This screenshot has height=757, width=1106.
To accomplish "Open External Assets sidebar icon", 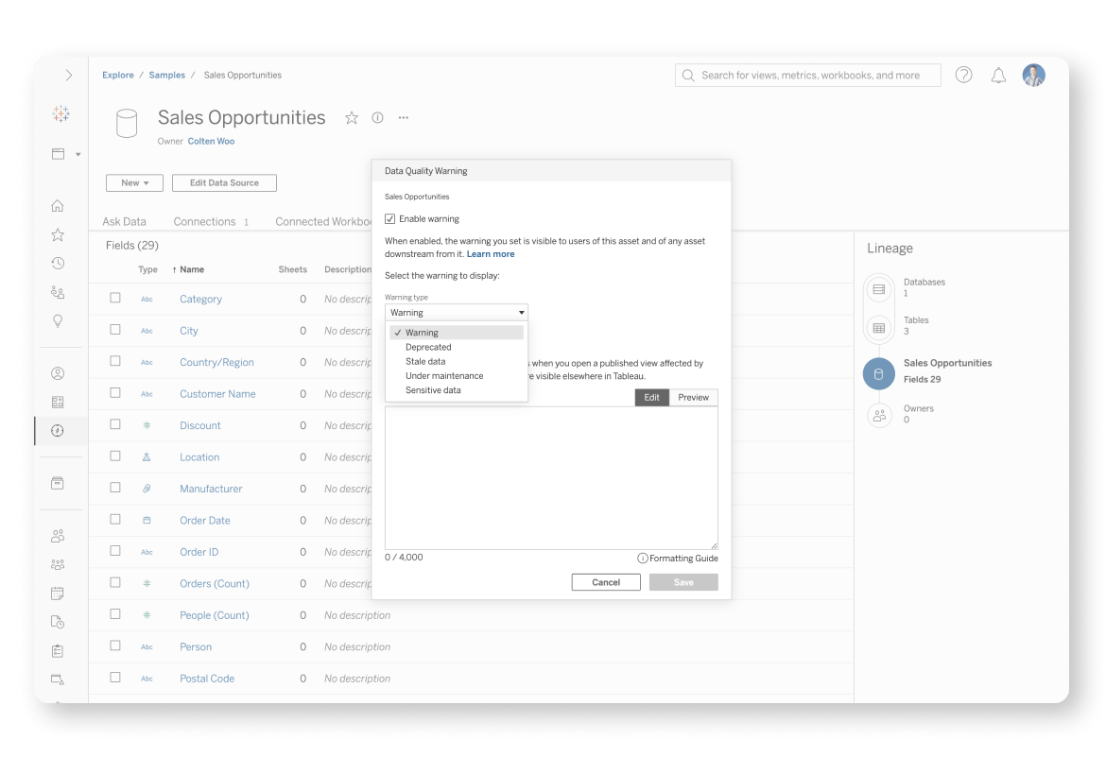I will pyautogui.click(x=58, y=483).
